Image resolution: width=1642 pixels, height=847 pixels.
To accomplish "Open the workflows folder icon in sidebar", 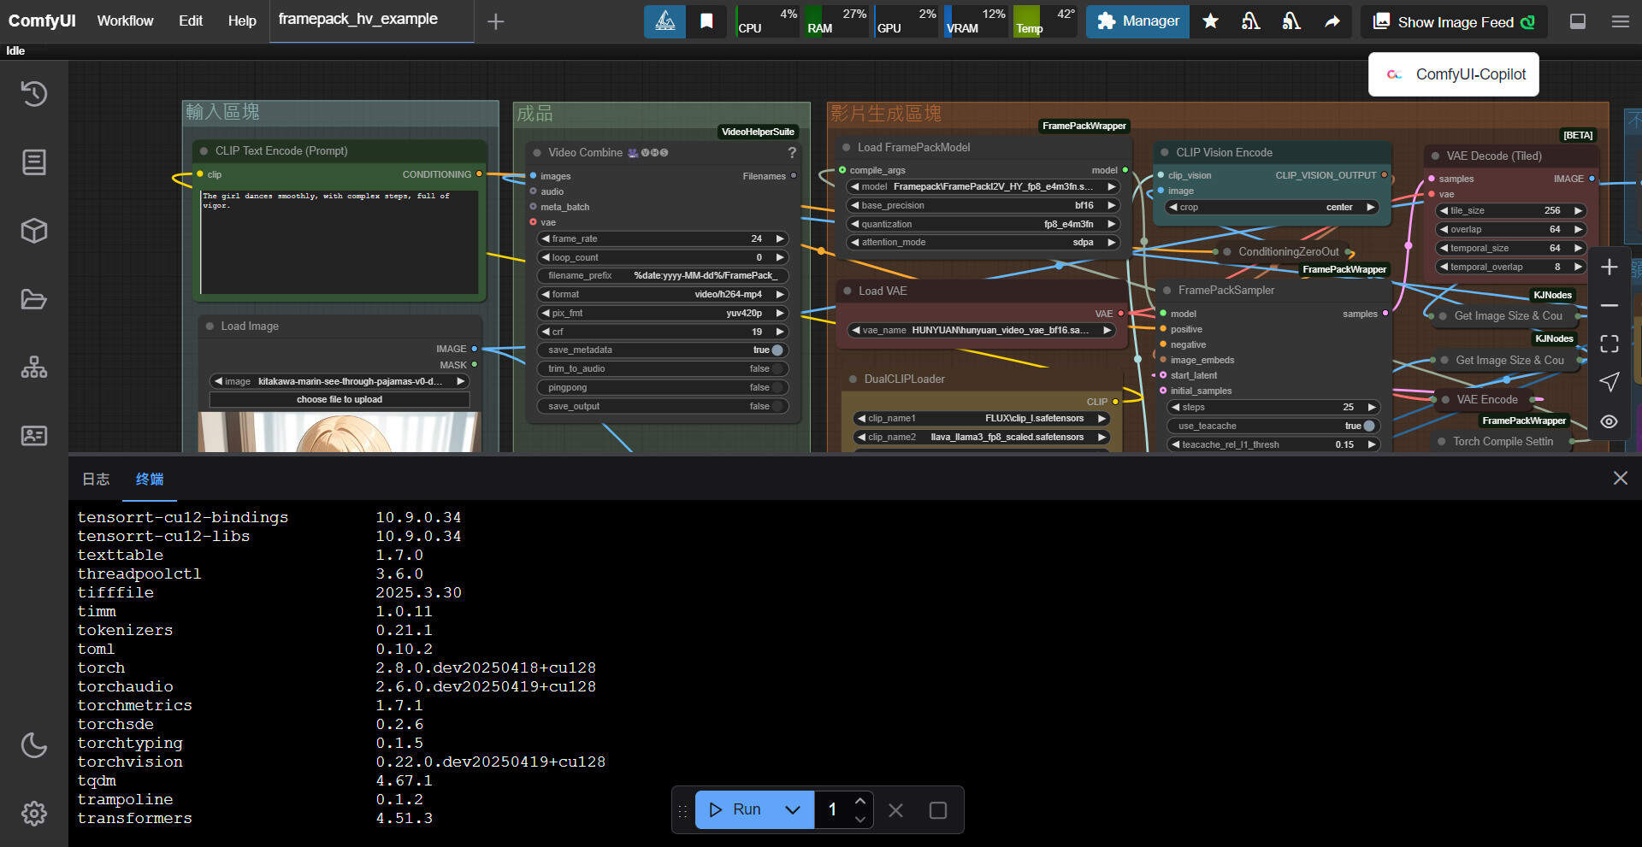I will [34, 299].
